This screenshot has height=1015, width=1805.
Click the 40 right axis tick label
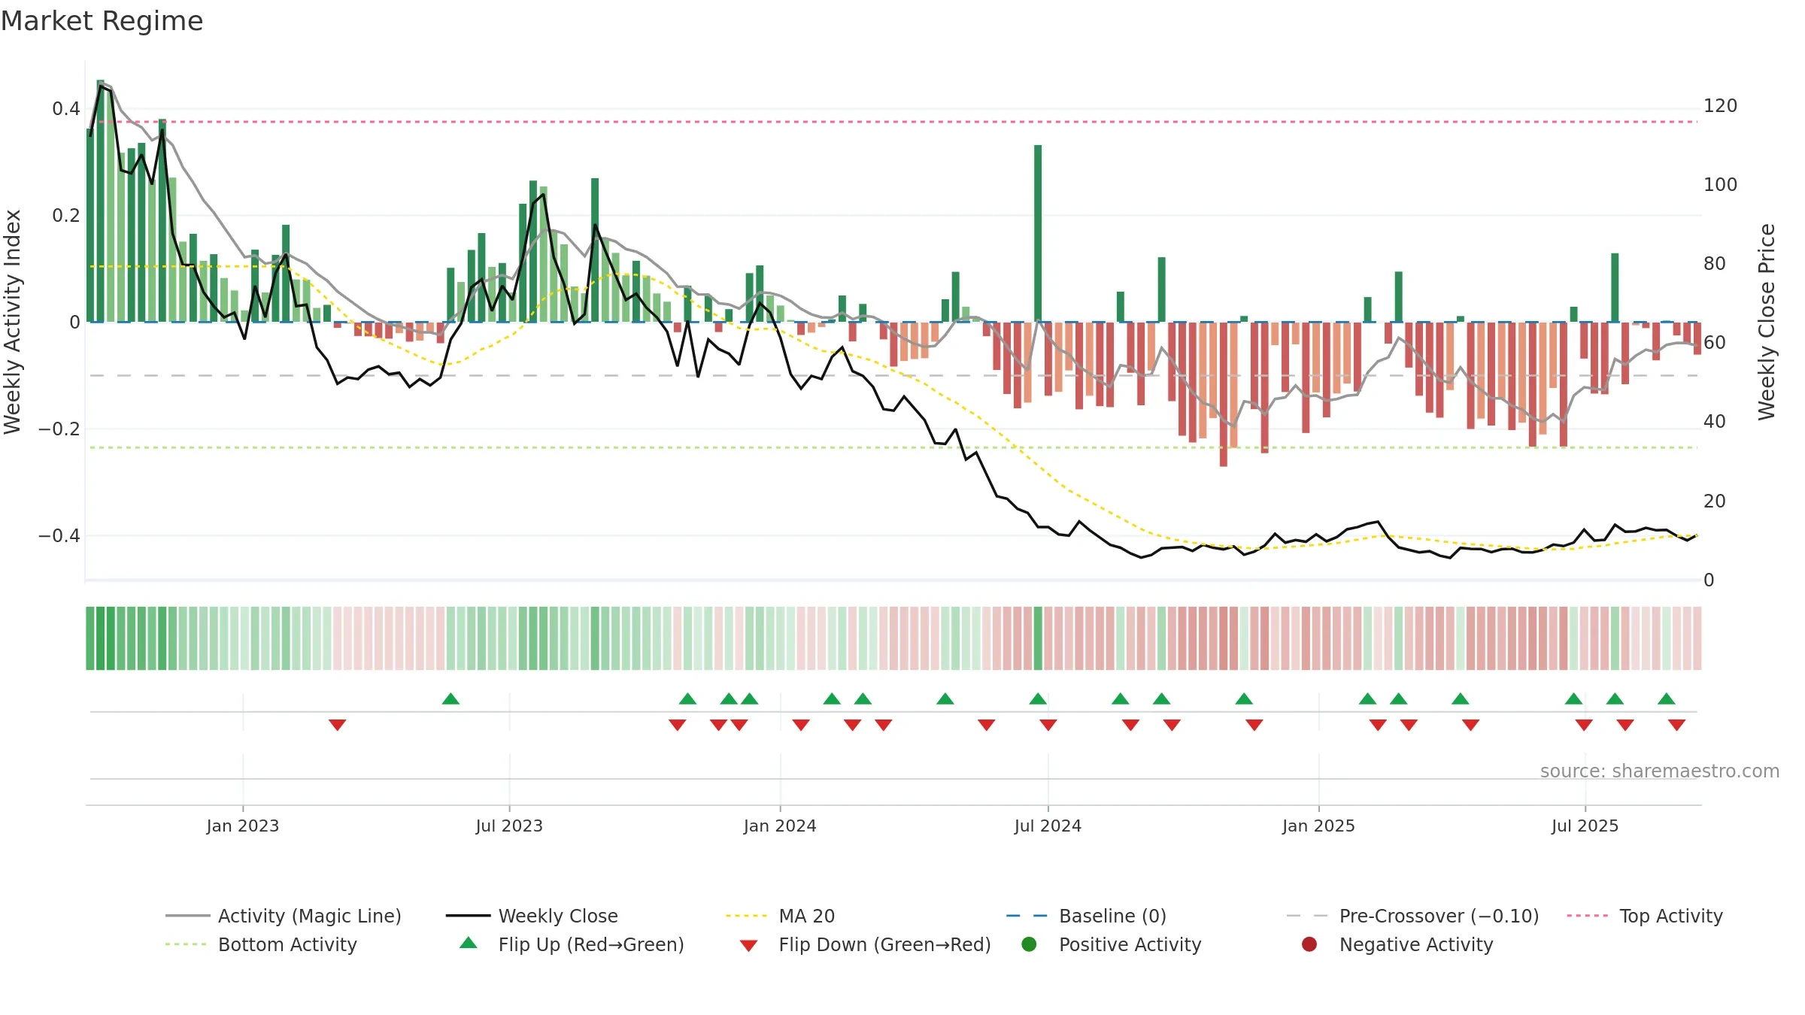click(1715, 421)
